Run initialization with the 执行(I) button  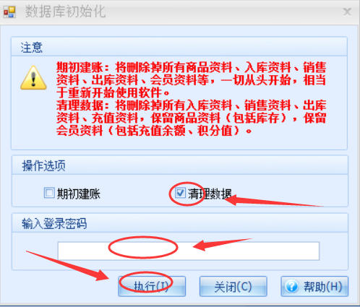click(152, 286)
